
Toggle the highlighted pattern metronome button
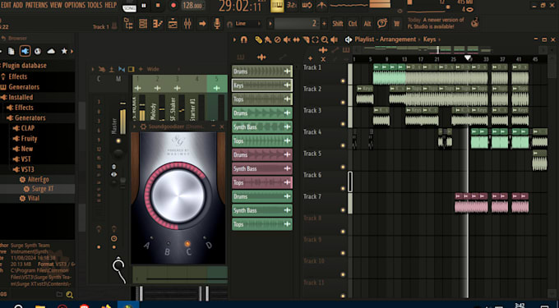pos(277,6)
